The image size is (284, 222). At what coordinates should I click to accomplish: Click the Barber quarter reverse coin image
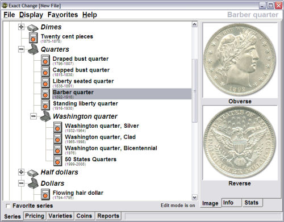(240, 143)
